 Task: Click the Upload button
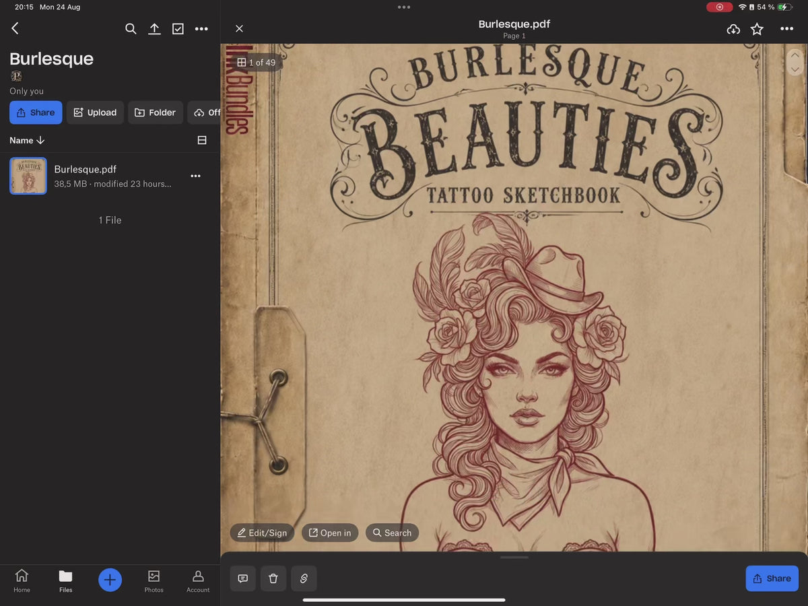95,112
